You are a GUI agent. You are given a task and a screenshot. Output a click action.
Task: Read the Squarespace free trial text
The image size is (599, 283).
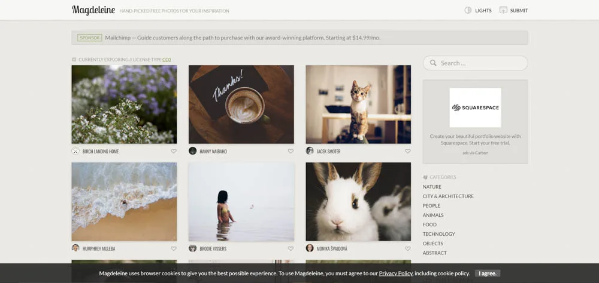coord(475,139)
